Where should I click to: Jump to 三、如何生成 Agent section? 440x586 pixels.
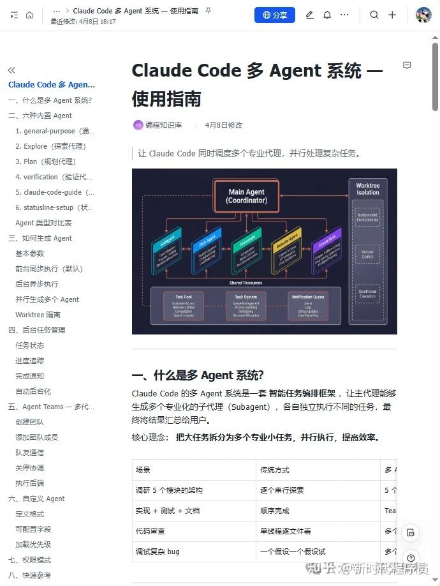click(x=40, y=238)
